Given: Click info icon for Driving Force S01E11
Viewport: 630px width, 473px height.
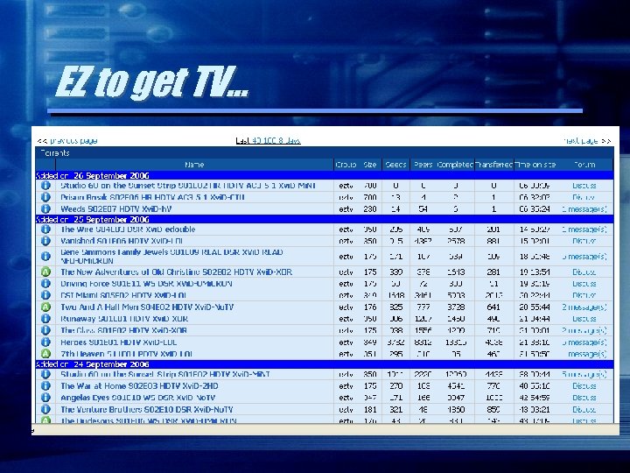Looking at the screenshot, I should click(45, 283).
